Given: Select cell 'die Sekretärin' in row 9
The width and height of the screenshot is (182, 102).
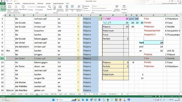Looking at the screenshot, I should click(x=24, y=46).
